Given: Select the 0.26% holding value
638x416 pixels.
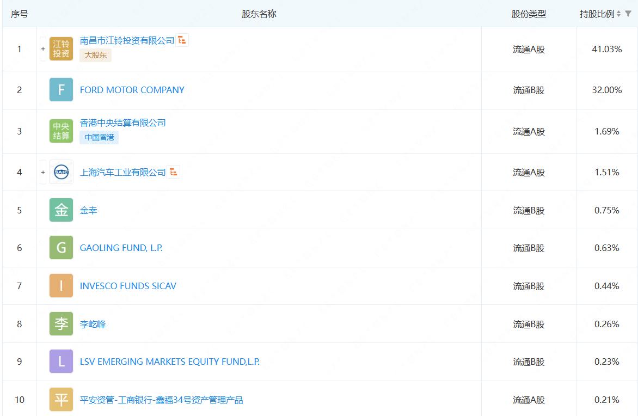Looking at the screenshot, I should pyautogui.click(x=606, y=325).
